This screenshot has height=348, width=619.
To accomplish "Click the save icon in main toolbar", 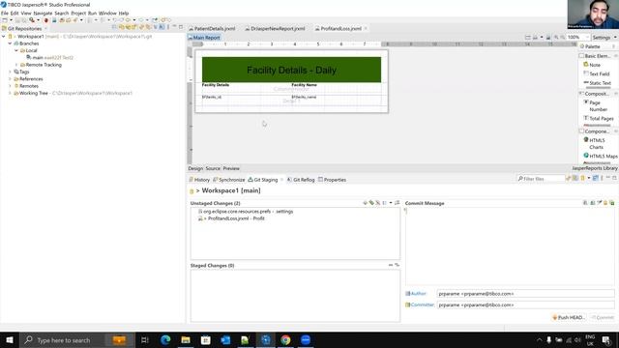I will pos(17,20).
